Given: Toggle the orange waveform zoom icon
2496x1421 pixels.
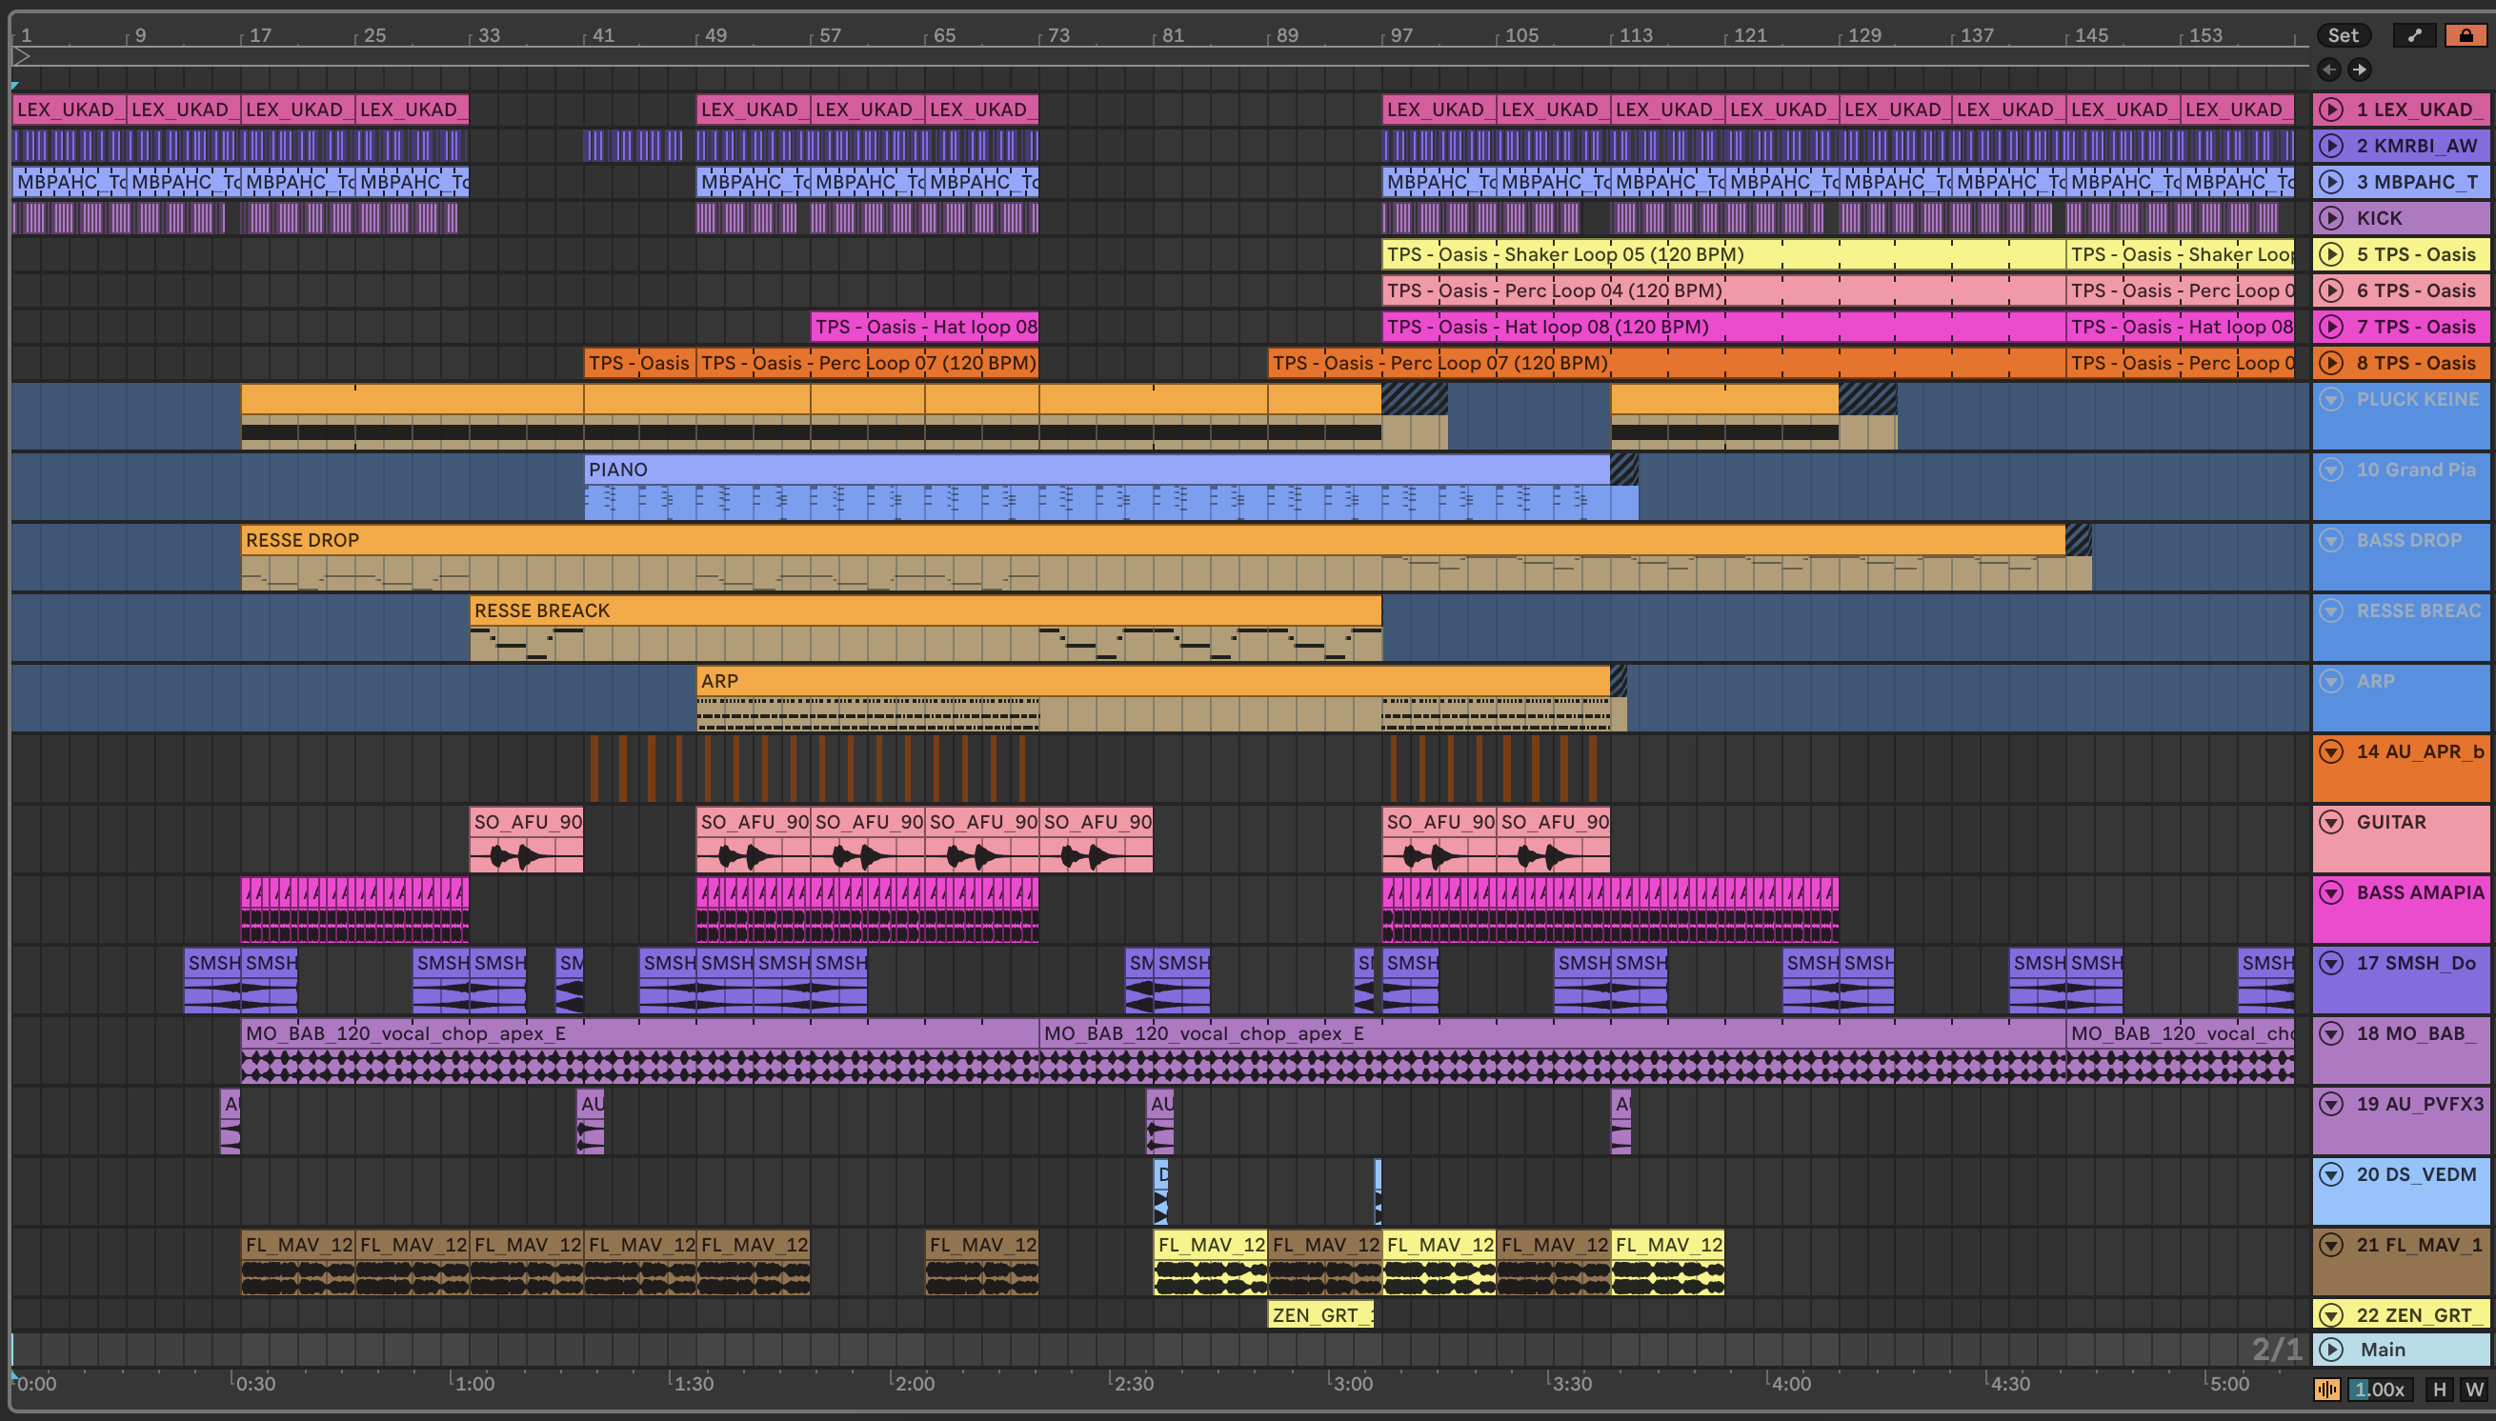Looking at the screenshot, I should pos(2327,1389).
